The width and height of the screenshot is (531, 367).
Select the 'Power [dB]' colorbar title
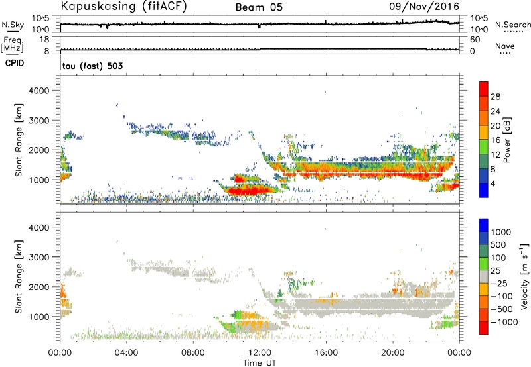coord(506,140)
